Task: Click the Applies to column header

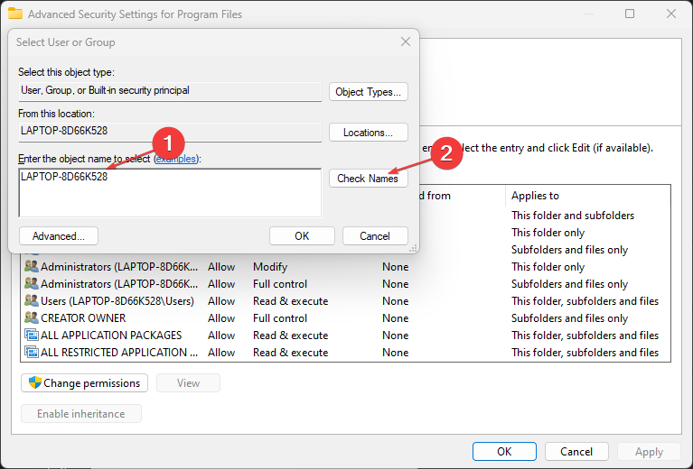Action: [x=587, y=196]
